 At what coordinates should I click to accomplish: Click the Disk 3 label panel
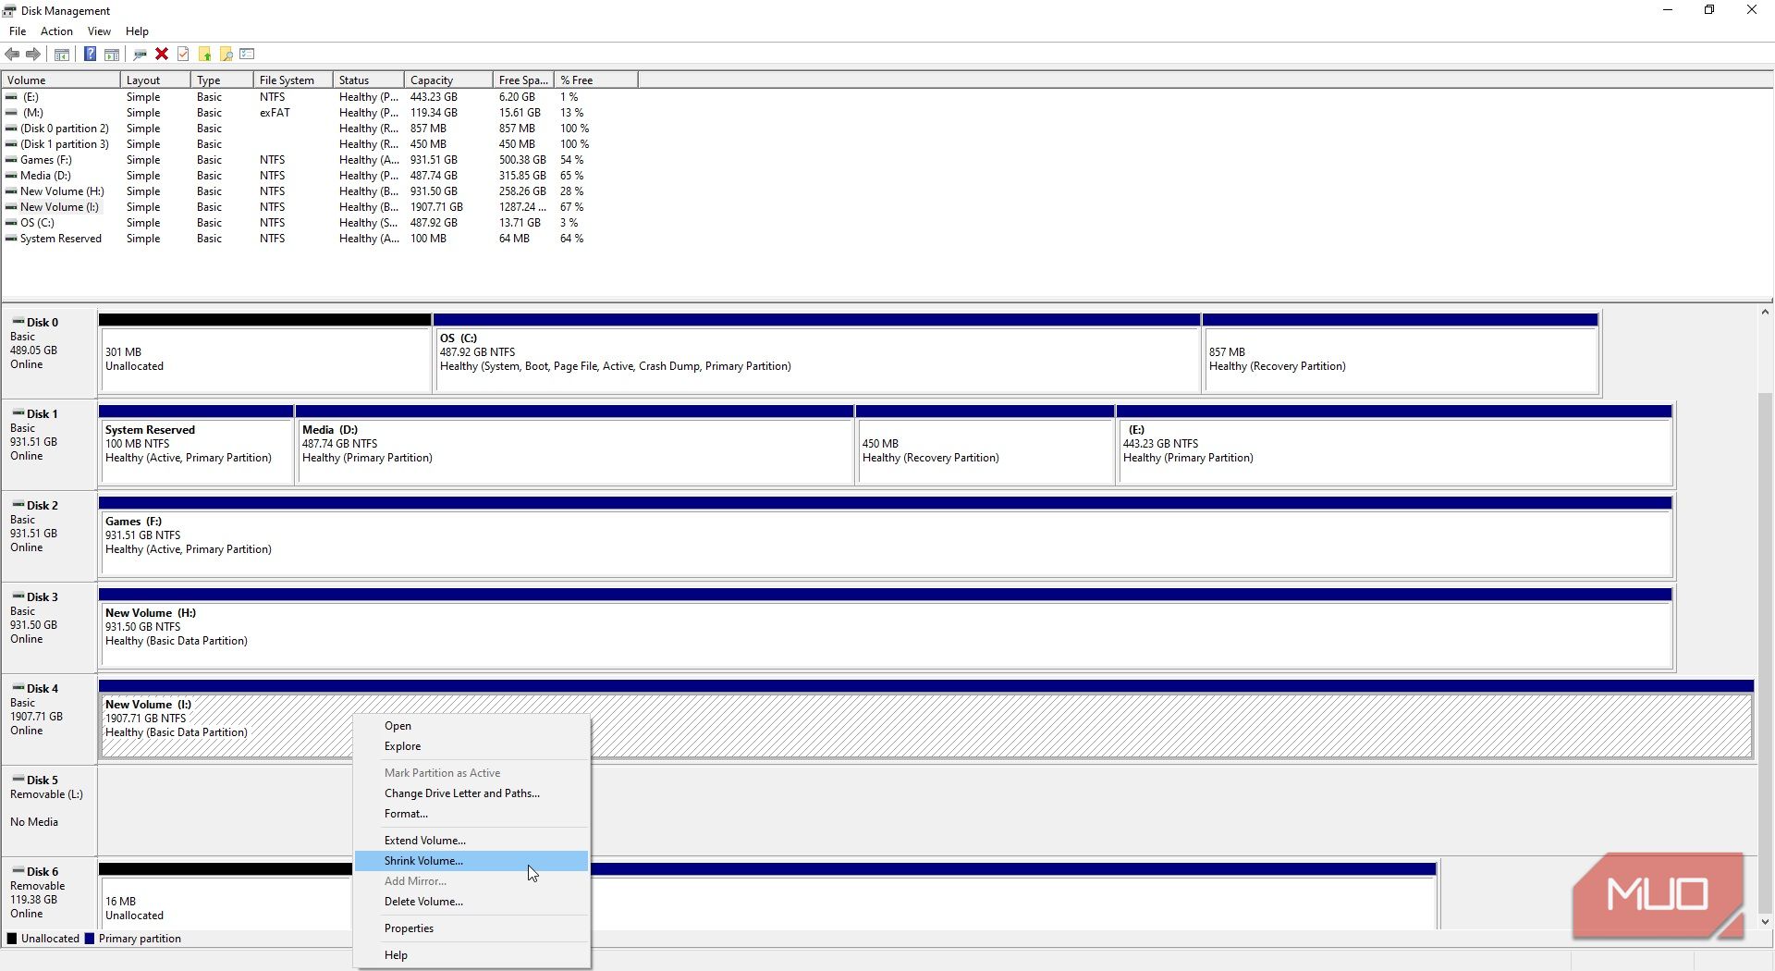(49, 628)
